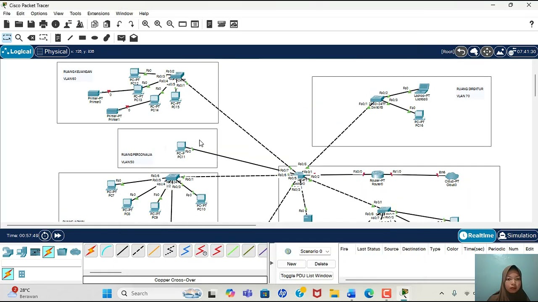The width and height of the screenshot is (538, 302).
Task: Power cycle devices
Action: [x=45, y=236]
